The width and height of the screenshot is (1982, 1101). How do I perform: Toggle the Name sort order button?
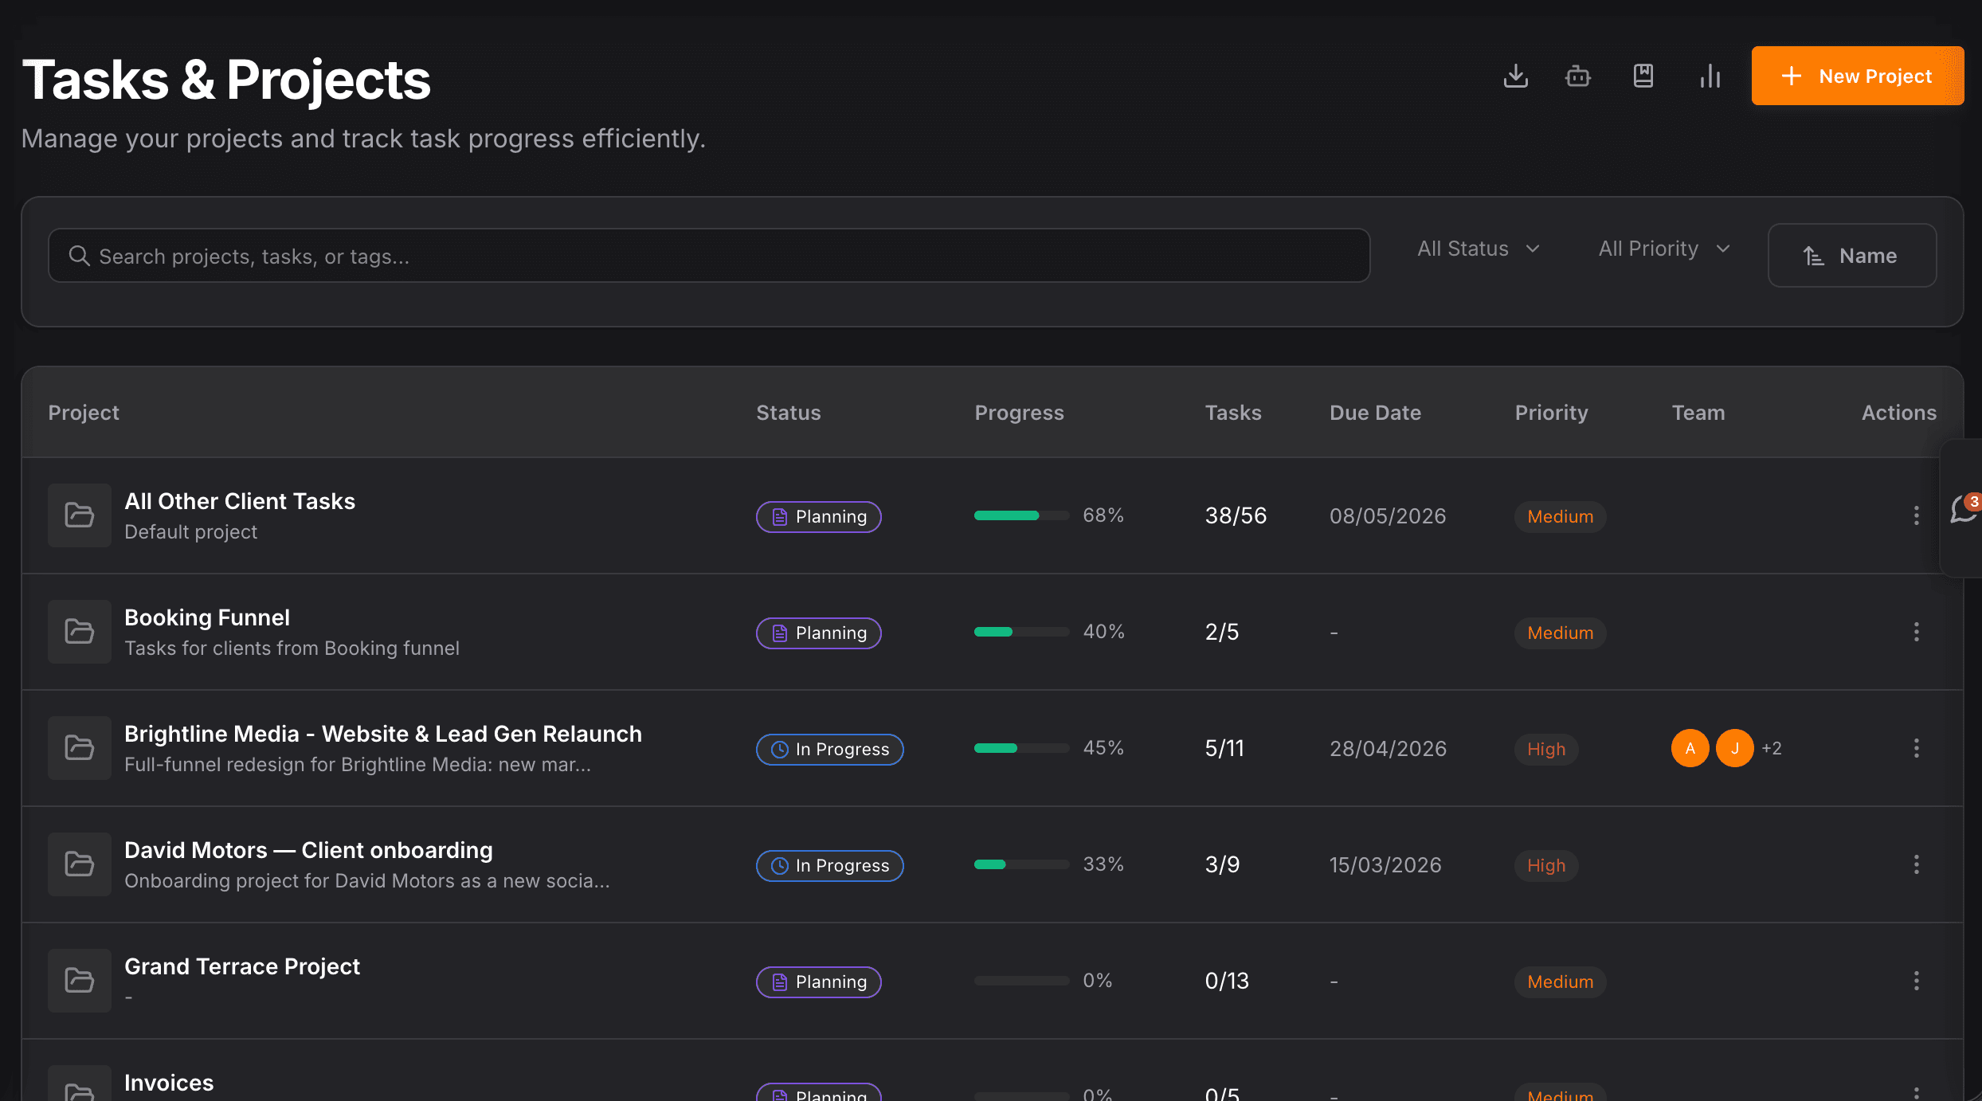(x=1852, y=255)
